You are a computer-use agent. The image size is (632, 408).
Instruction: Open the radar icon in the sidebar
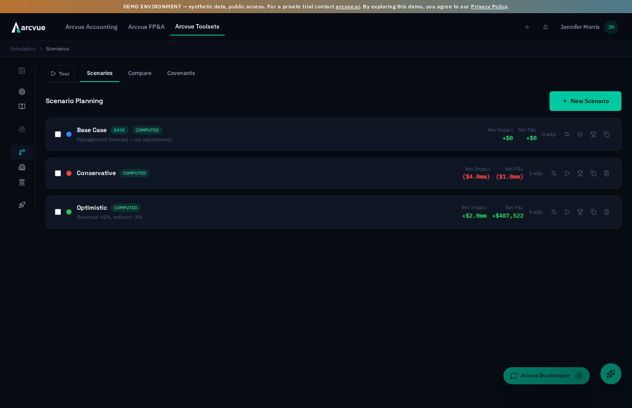pyautogui.click(x=22, y=129)
